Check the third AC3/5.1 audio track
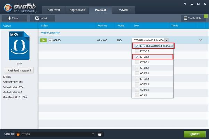This screenshot has width=209, height=139. click(x=137, y=90)
